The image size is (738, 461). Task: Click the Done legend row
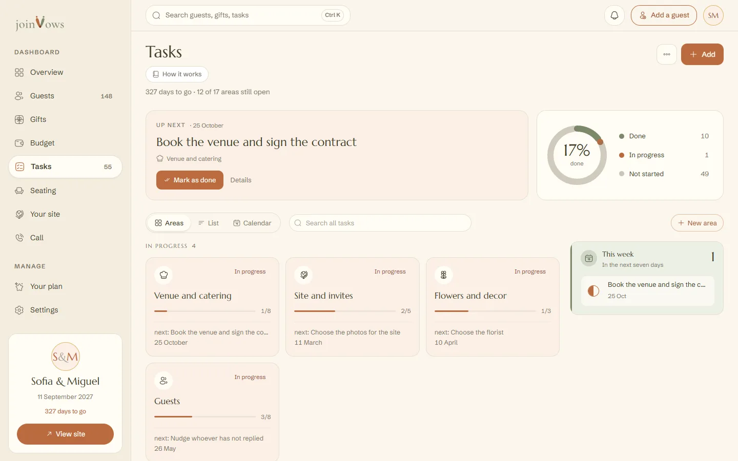tap(664, 136)
